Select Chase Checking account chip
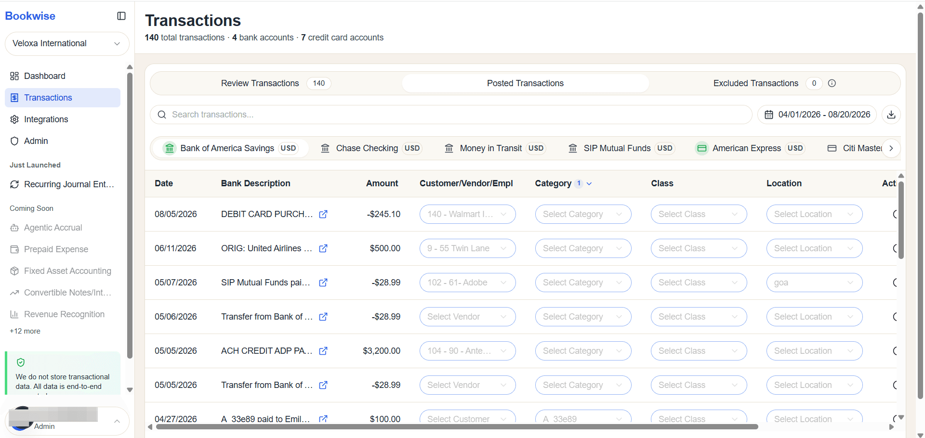This screenshot has height=438, width=925. pos(371,148)
